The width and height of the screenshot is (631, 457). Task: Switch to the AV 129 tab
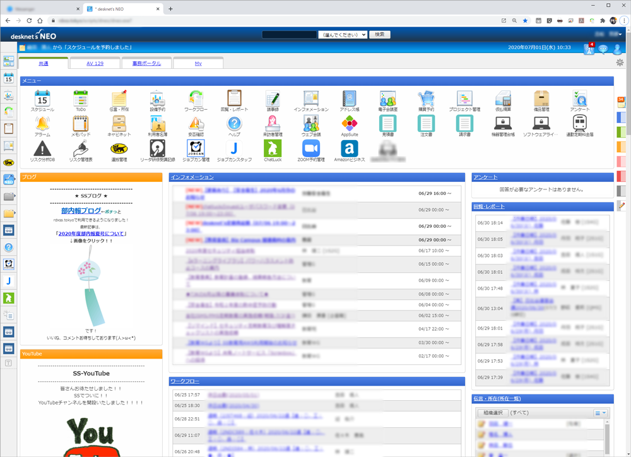tap(95, 64)
